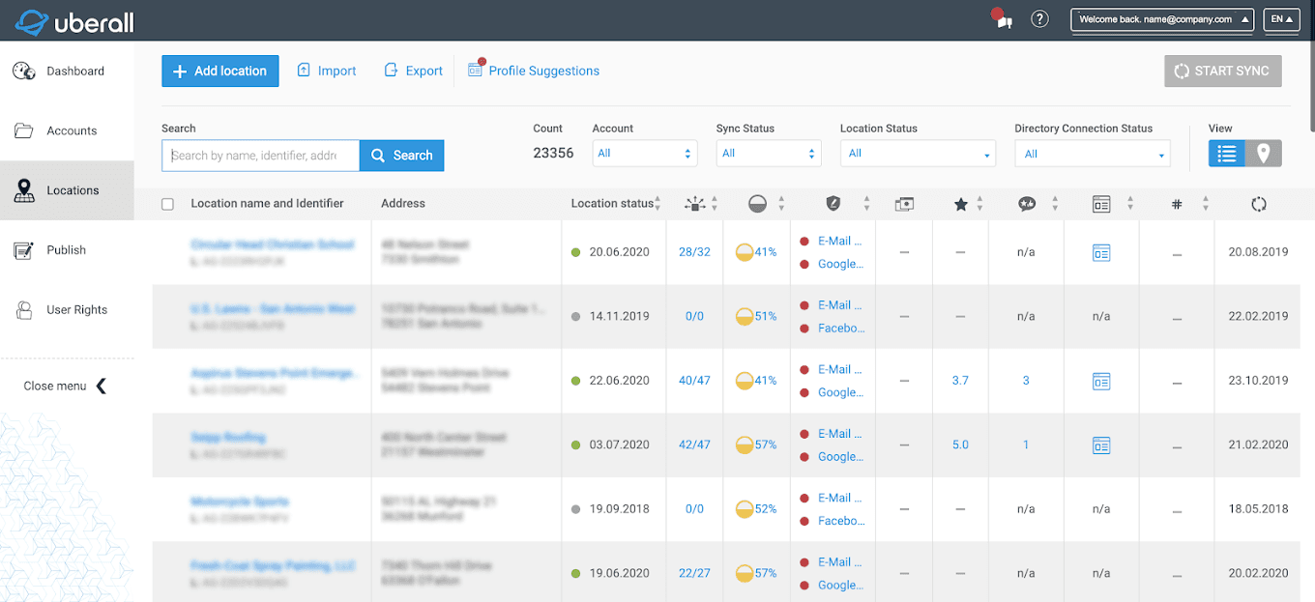Open the EN language selector
The height and width of the screenshot is (602, 1315).
pos(1282,19)
